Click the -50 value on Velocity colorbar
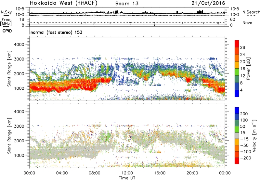The width and height of the screenshot is (260, 180). (244, 145)
